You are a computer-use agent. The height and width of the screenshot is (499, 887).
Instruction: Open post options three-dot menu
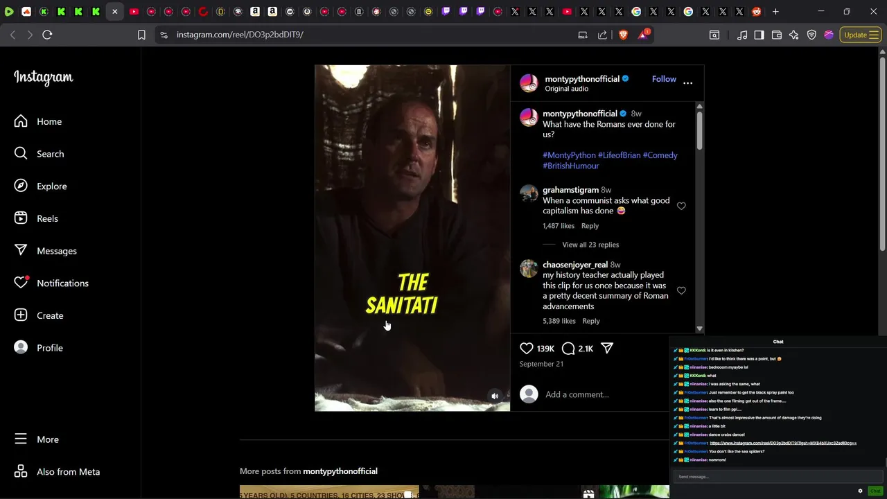(687, 82)
